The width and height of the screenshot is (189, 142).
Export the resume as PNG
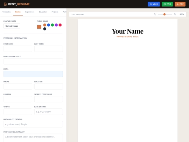(167, 4)
